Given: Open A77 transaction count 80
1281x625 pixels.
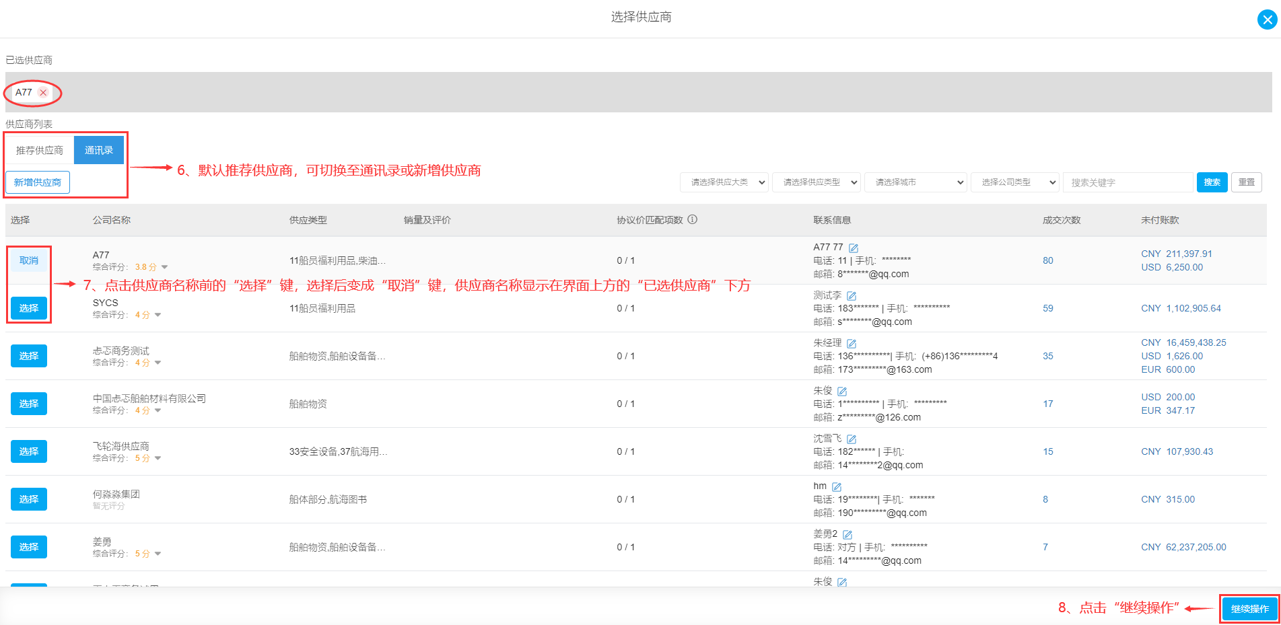Looking at the screenshot, I should pos(1048,260).
